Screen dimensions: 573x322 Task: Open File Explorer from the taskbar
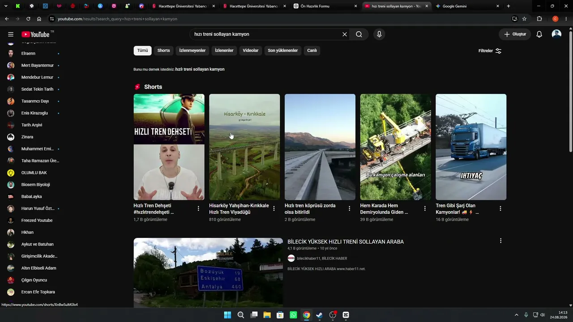[x=267, y=315]
